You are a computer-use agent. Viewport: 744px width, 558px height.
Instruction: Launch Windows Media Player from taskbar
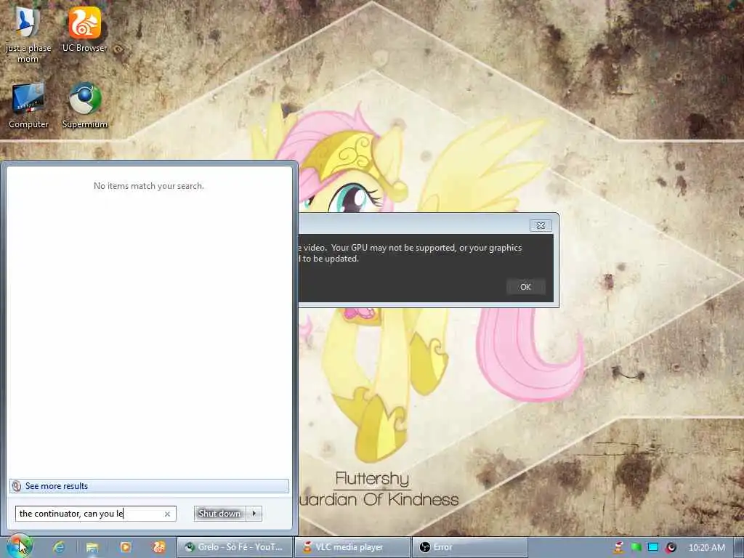126,547
